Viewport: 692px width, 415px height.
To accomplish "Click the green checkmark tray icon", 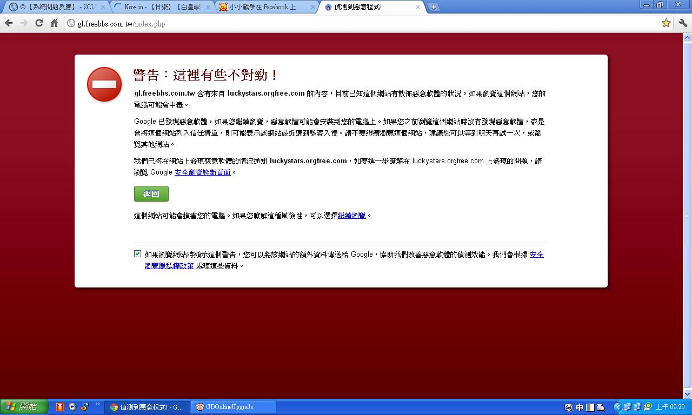I will 647,407.
